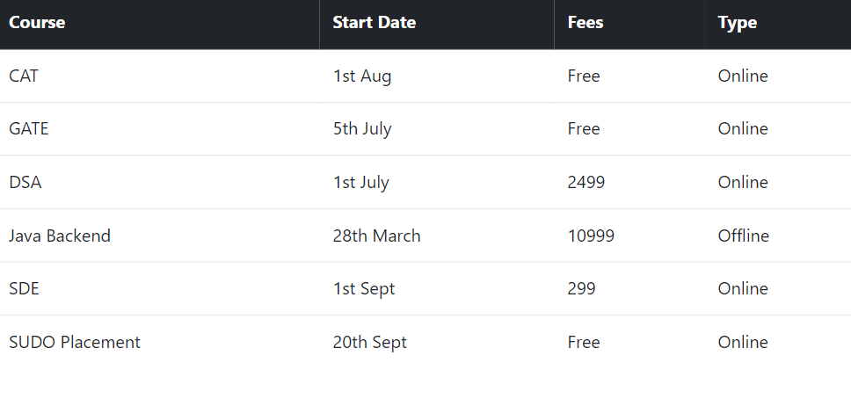The width and height of the screenshot is (851, 399).
Task: Click the 299 fees value
Action: (581, 289)
